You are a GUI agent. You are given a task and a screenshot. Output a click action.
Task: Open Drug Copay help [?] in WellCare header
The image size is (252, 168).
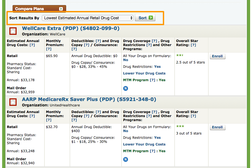point(86,45)
